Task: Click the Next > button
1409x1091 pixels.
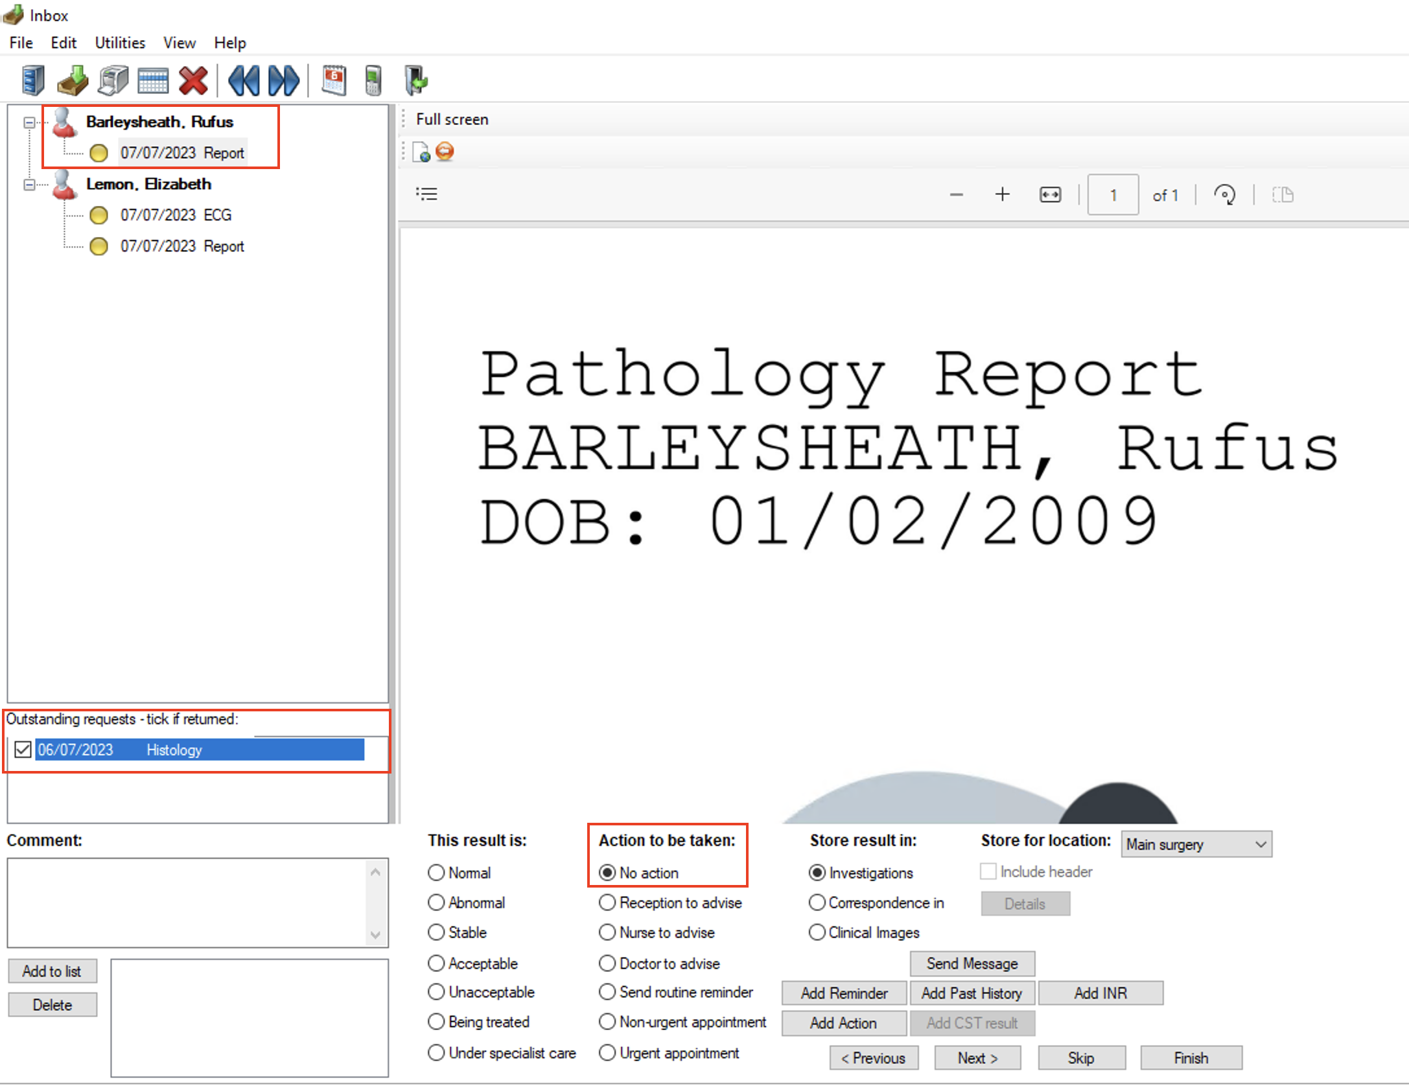Action: pyautogui.click(x=977, y=1058)
